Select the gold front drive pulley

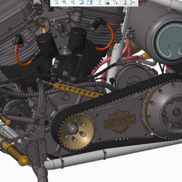[77, 131]
